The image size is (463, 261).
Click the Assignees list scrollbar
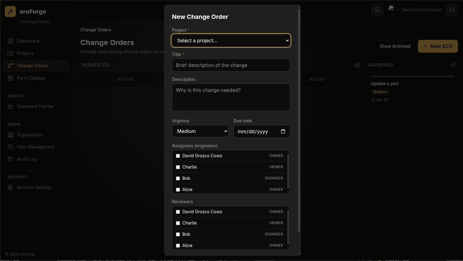[288, 172]
